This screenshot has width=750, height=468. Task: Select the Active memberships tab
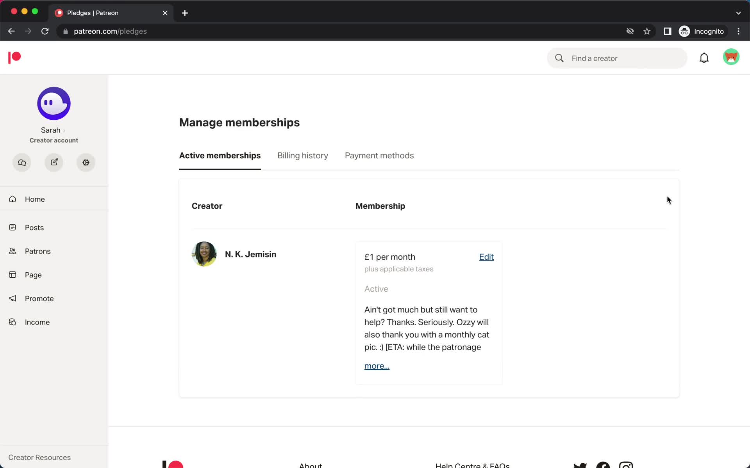click(220, 156)
